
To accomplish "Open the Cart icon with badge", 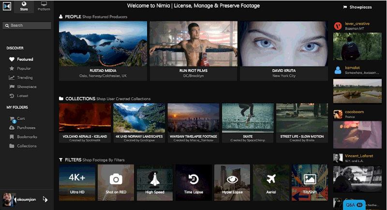I will point(13,120).
